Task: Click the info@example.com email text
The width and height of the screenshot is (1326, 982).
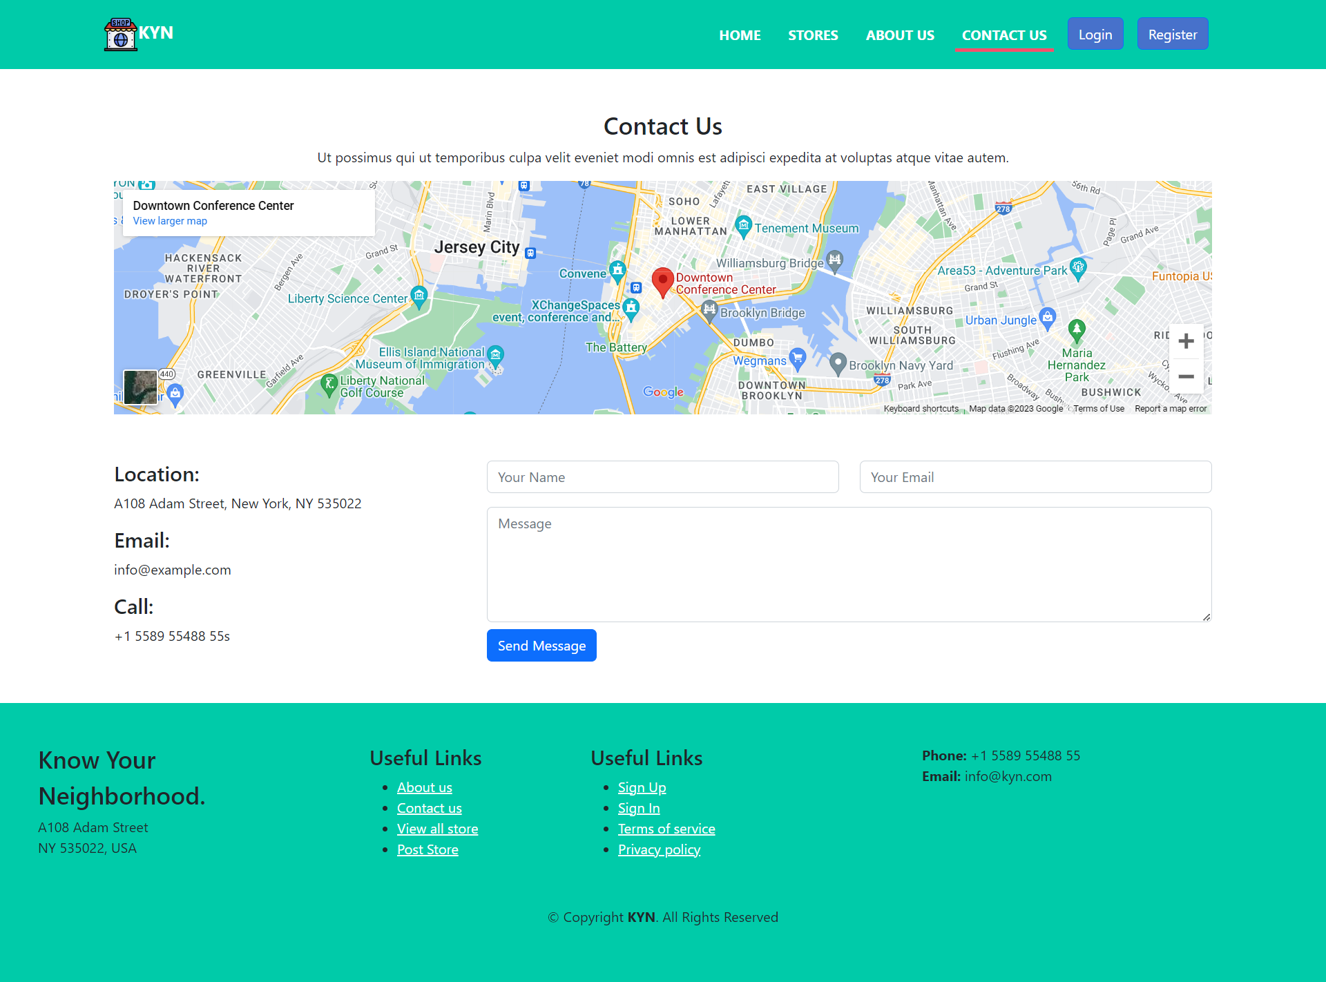Action: click(173, 570)
